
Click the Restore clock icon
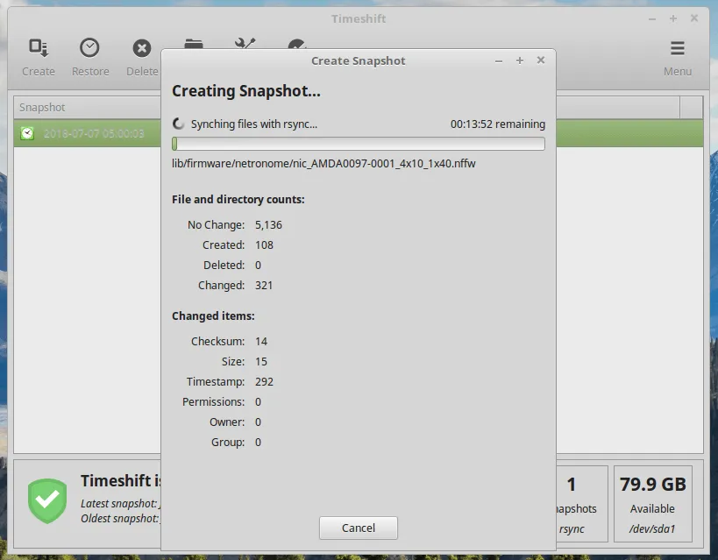[89, 48]
